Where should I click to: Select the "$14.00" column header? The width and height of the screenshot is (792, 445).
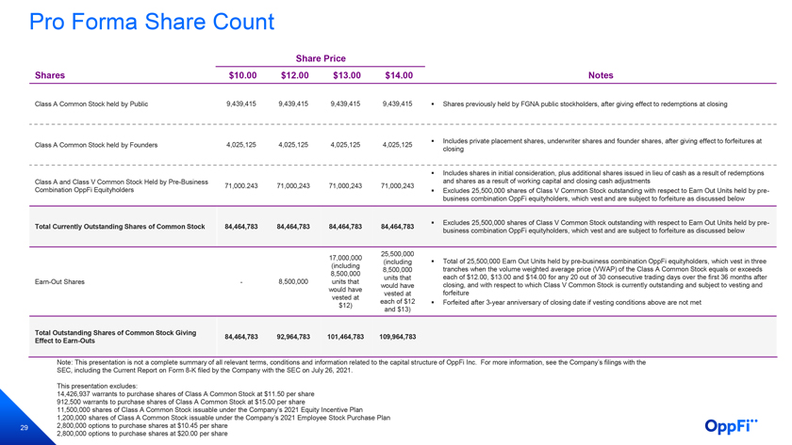(399, 75)
